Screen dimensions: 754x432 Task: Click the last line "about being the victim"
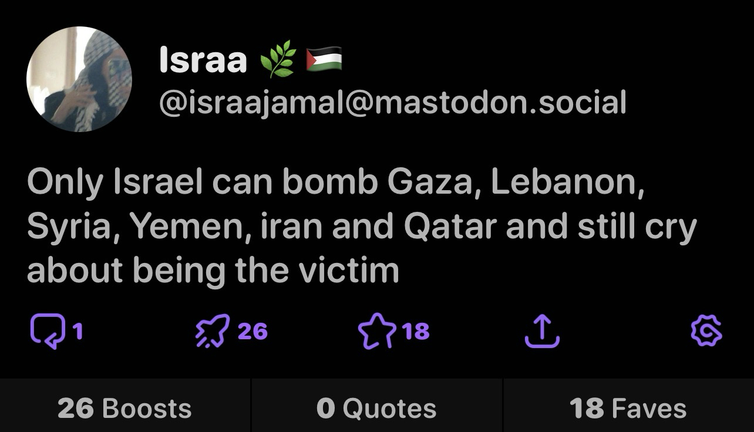[x=213, y=270]
